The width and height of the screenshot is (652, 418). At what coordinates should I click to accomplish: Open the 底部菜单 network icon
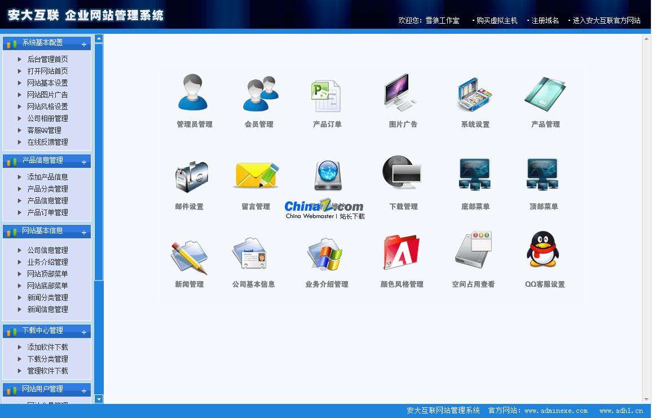pyautogui.click(x=474, y=174)
